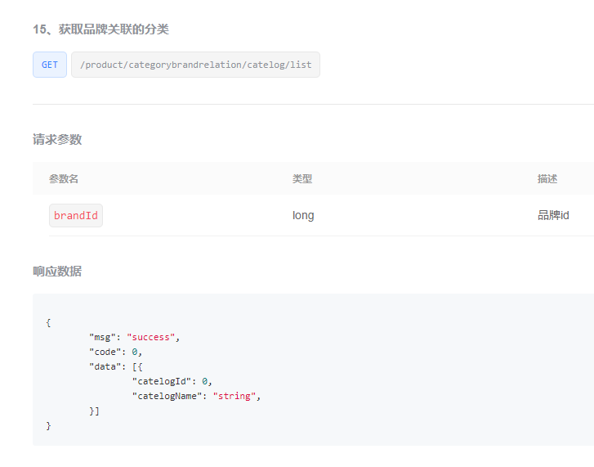The height and width of the screenshot is (467, 594).
Task: Select the /product/categorybrandrelation/catelog/list URL path
Action: (x=195, y=65)
